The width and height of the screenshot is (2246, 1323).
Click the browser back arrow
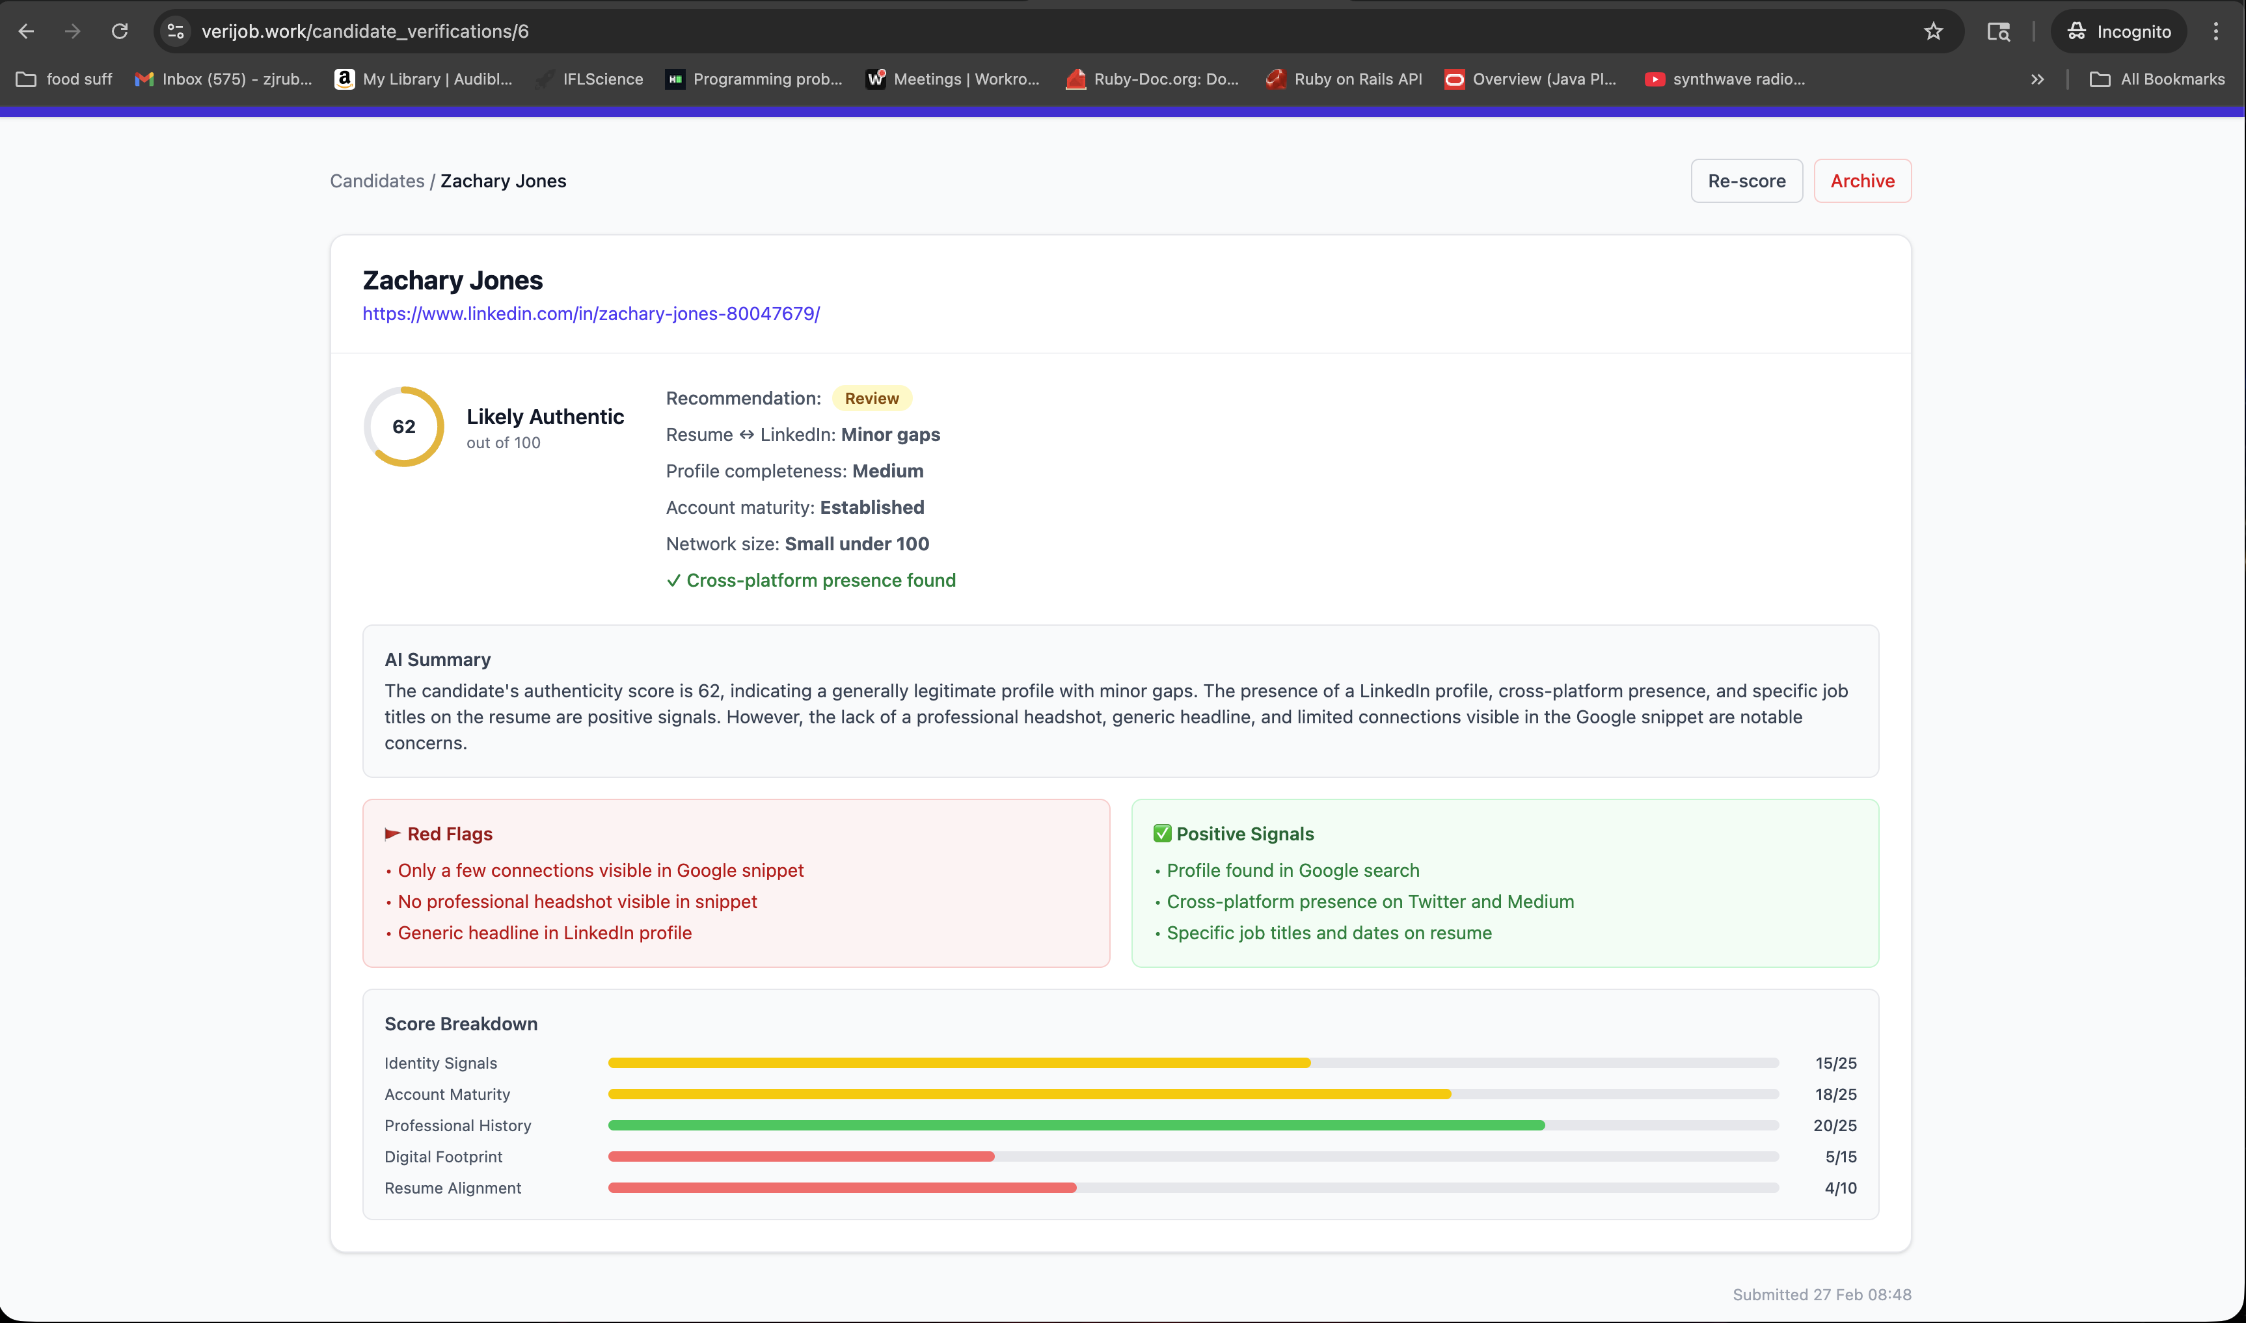26,31
